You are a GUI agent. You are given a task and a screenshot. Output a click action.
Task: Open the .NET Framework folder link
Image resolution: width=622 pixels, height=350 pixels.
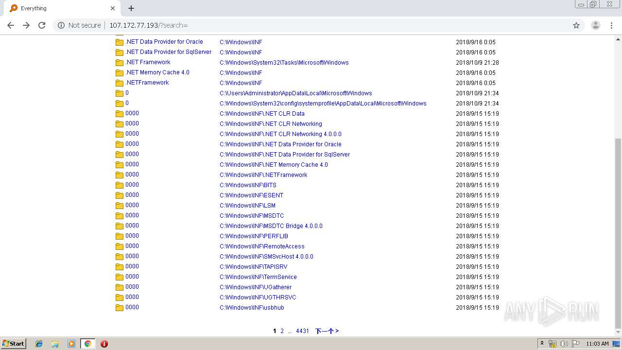(x=148, y=62)
